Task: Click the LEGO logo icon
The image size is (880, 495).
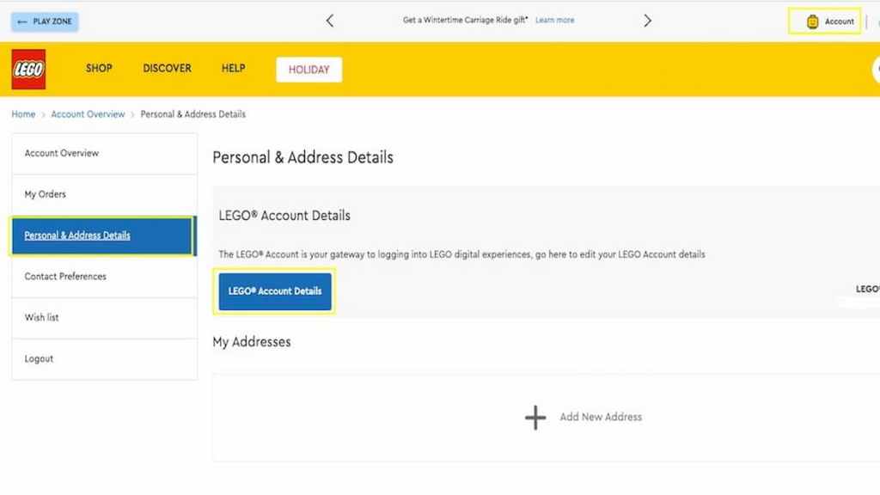Action: [28, 69]
